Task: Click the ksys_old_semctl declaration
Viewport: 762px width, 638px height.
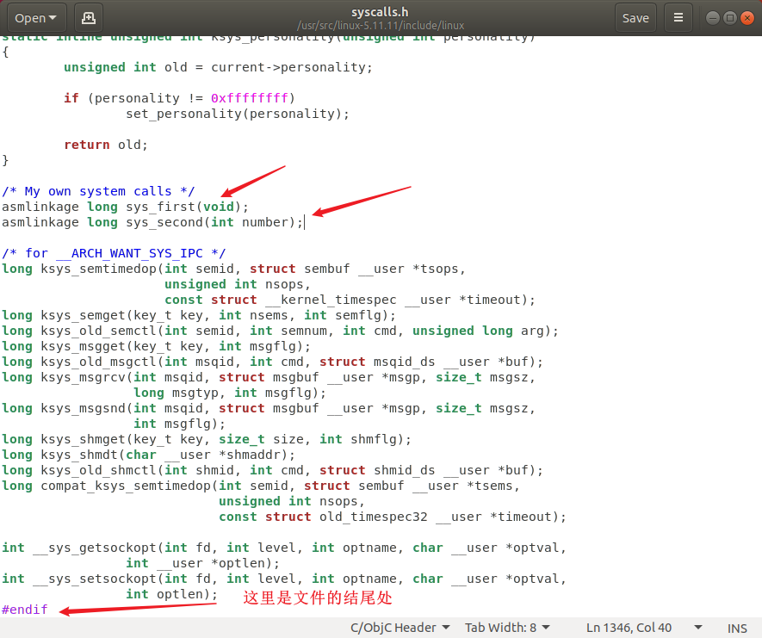Action: tap(281, 331)
